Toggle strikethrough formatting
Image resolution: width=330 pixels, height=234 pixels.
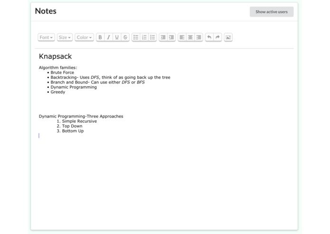pyautogui.click(x=125, y=37)
